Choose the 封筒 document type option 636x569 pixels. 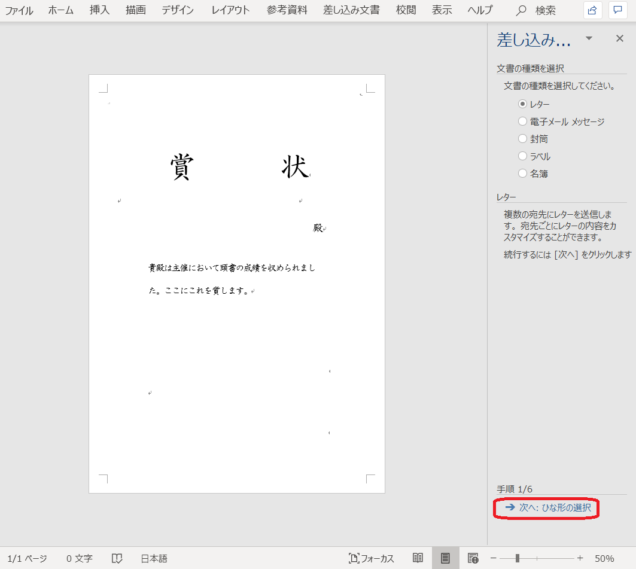click(522, 139)
